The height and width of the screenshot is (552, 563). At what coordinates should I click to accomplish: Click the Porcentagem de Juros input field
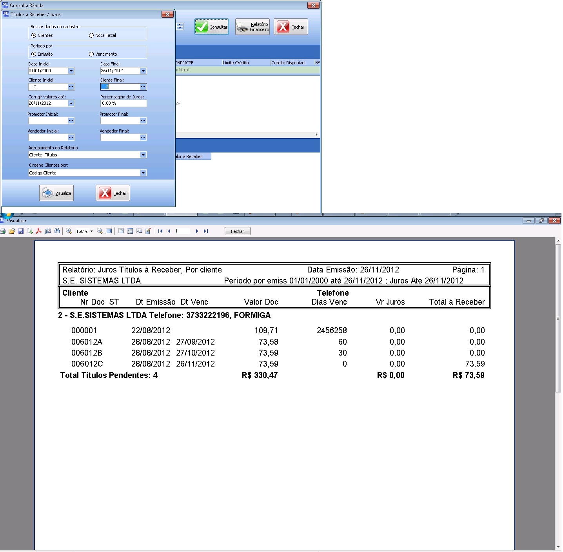coord(123,103)
